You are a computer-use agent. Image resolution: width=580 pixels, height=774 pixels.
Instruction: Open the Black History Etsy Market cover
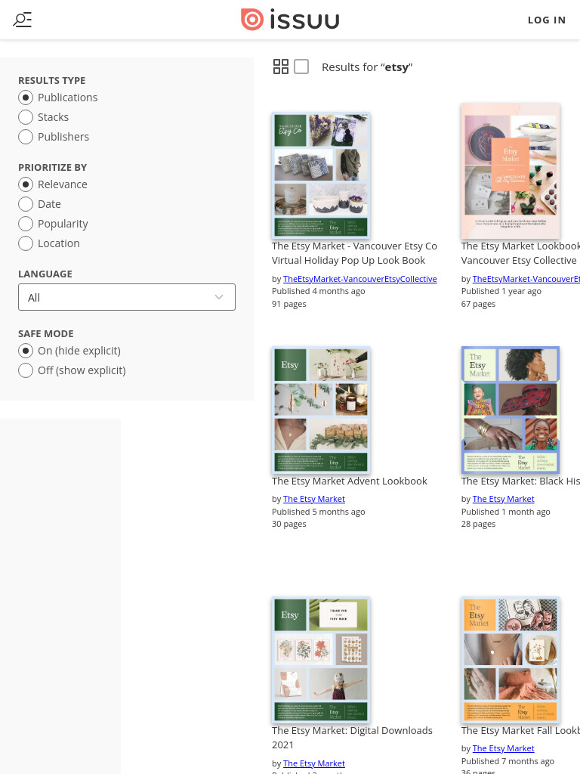pos(511,410)
